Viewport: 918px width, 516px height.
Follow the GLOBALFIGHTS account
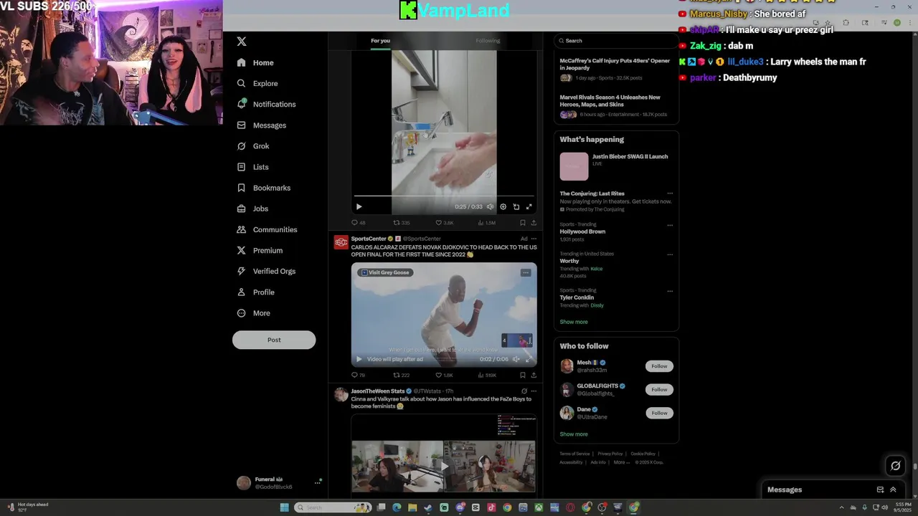659,389
